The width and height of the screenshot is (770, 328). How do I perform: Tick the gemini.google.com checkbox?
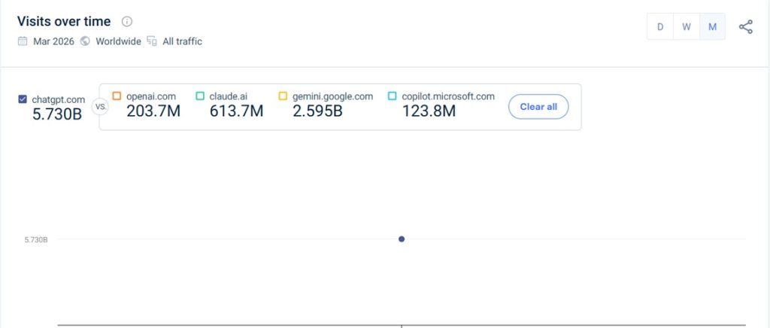tap(283, 96)
